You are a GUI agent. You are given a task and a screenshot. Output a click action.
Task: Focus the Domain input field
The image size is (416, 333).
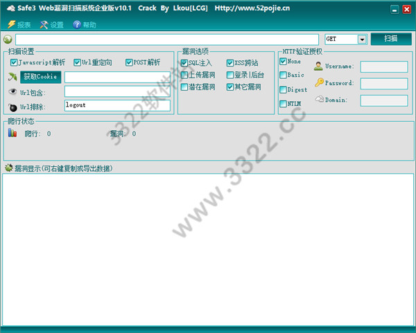384,100
